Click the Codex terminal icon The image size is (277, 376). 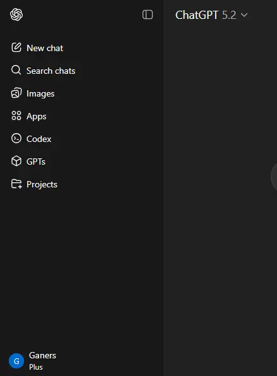pos(16,138)
